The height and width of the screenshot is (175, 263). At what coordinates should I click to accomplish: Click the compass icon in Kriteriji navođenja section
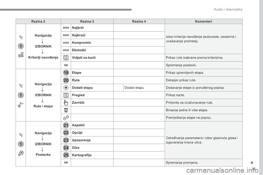point(21,37)
